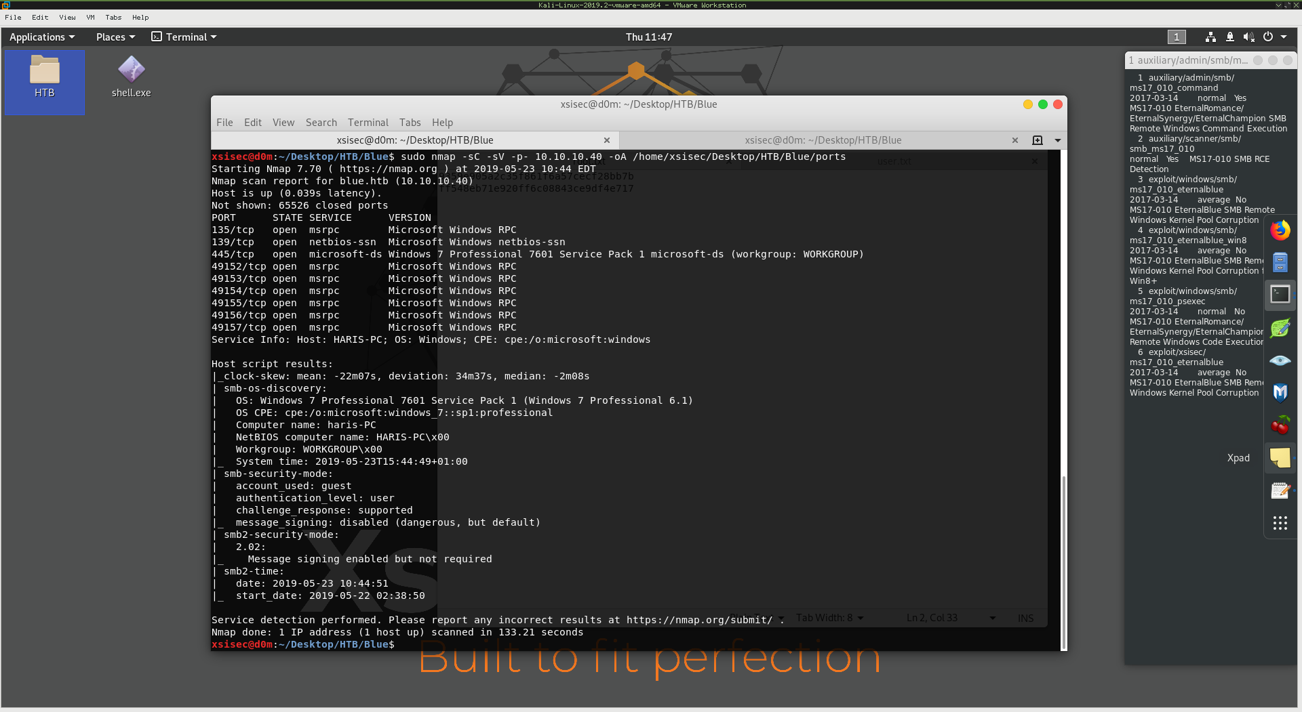Click 'ms17_010_command' in the Xpad note
The width and height of the screenshot is (1302, 712).
pos(1174,88)
